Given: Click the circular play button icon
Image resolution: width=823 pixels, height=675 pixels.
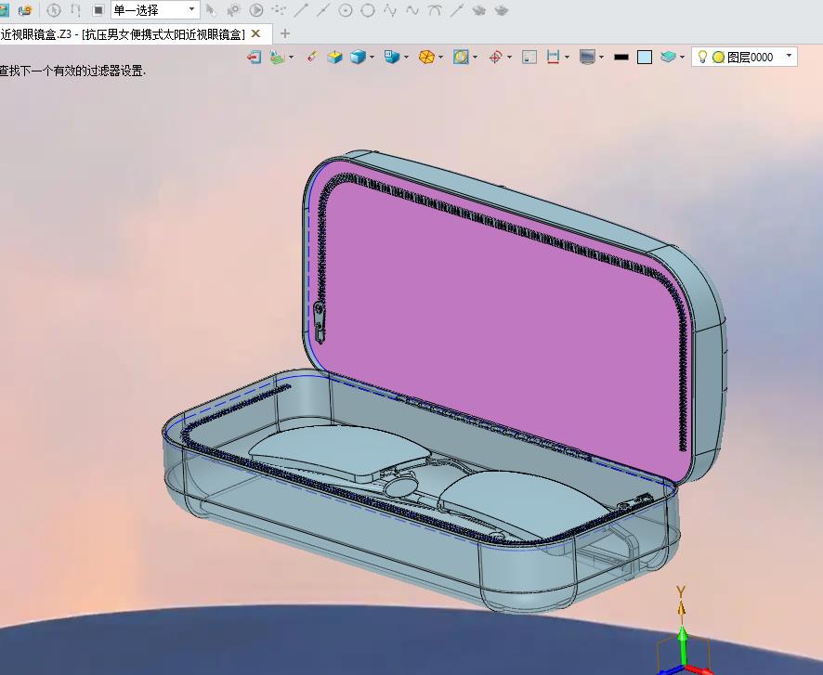Looking at the screenshot, I should tap(256, 10).
